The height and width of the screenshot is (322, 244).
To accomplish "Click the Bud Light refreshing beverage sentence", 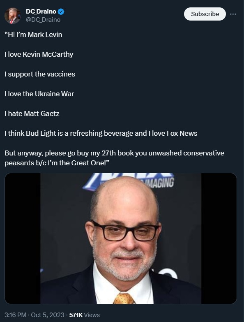I will [x=101, y=133].
